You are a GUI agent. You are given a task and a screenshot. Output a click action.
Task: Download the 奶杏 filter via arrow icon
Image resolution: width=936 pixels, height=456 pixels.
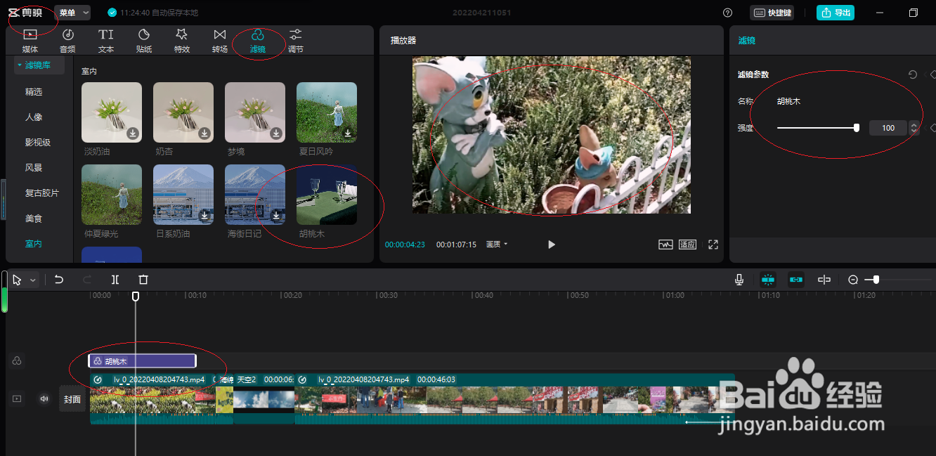(x=204, y=133)
